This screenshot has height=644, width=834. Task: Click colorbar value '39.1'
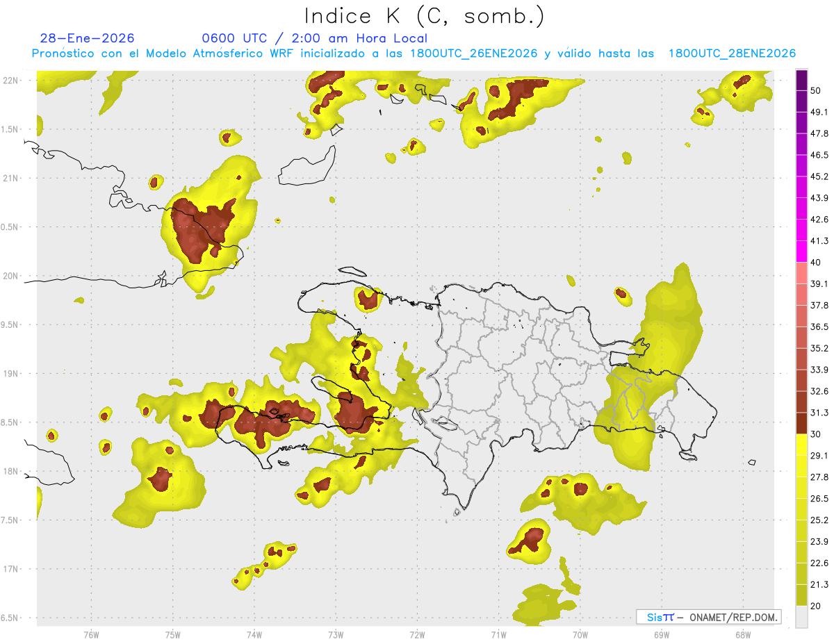click(819, 284)
